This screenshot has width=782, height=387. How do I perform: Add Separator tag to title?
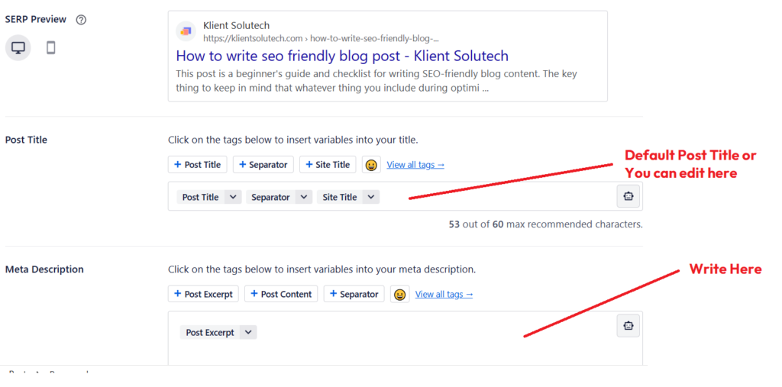click(263, 165)
